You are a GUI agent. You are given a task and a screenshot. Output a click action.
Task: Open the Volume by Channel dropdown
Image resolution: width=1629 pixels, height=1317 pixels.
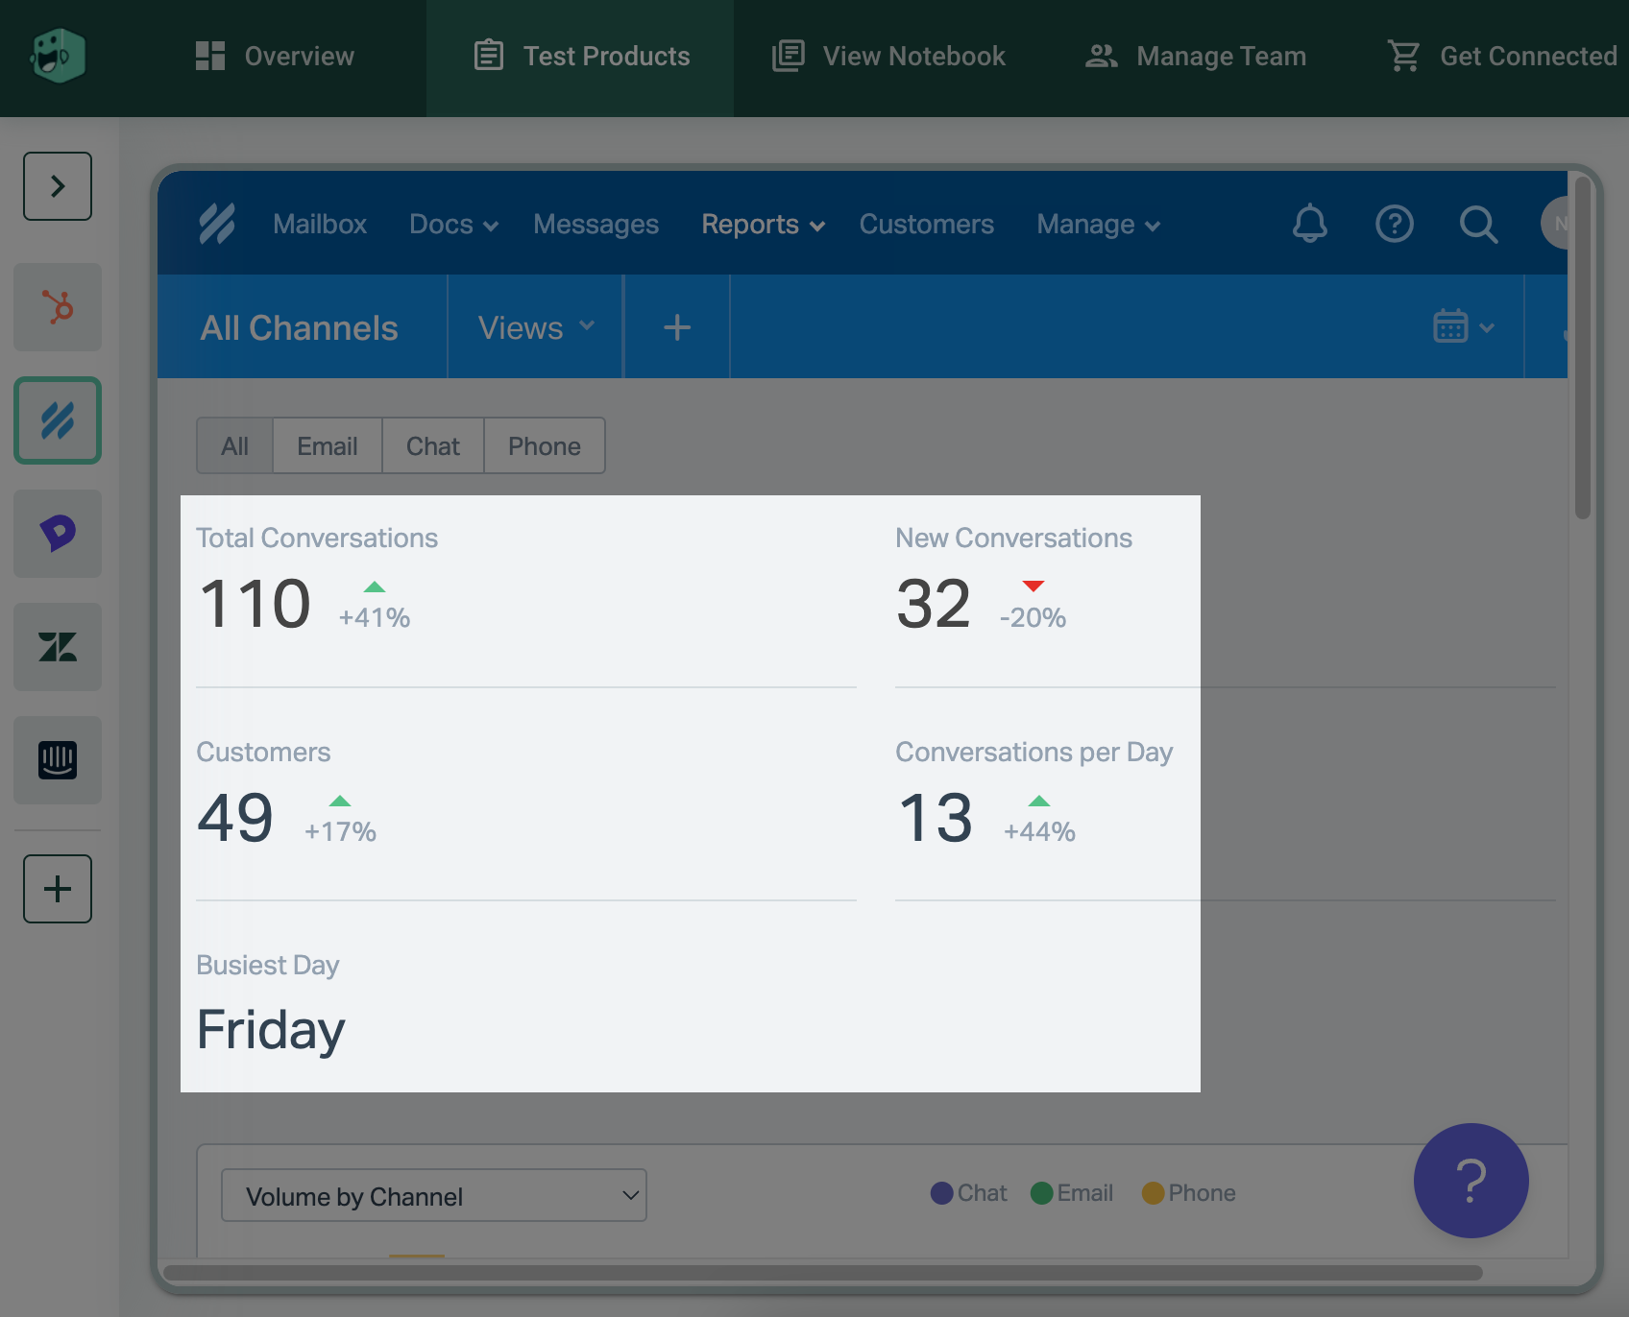[x=433, y=1196]
